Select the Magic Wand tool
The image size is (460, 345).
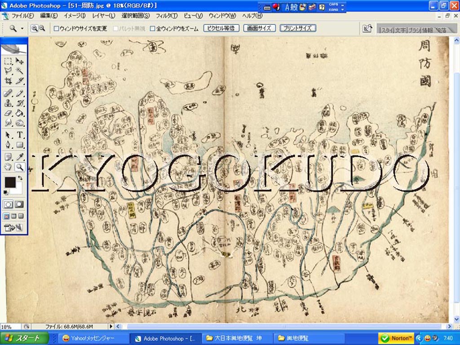19,71
